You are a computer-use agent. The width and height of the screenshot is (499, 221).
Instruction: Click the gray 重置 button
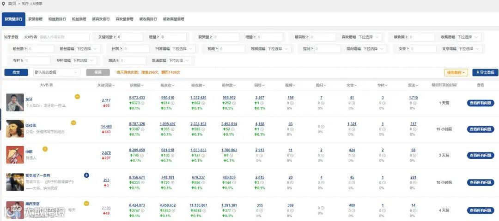pyautogui.click(x=98, y=72)
